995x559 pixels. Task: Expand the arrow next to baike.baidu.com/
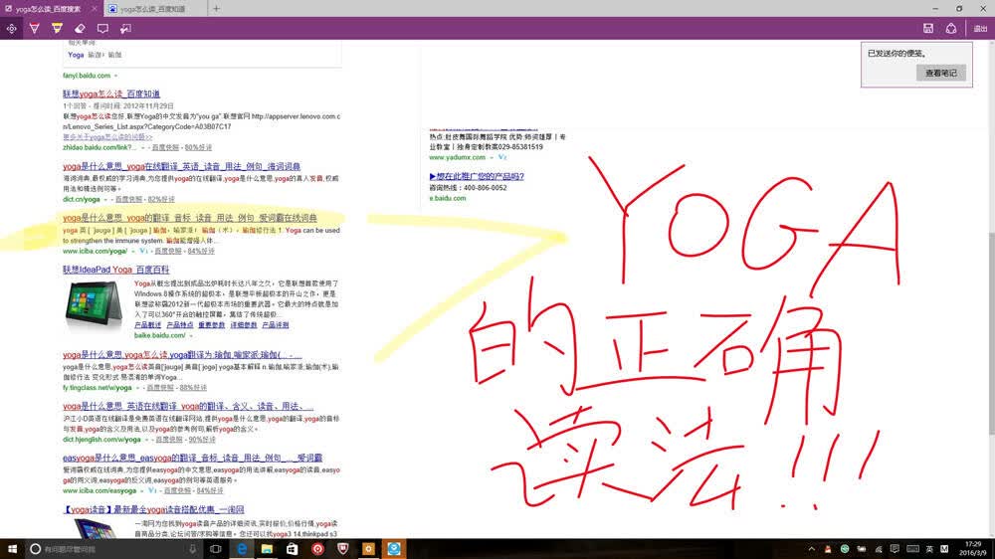tap(190, 335)
